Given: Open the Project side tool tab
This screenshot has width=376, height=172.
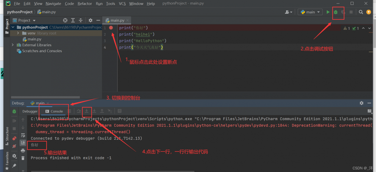Looking at the screenshot, I should coord(7,26).
